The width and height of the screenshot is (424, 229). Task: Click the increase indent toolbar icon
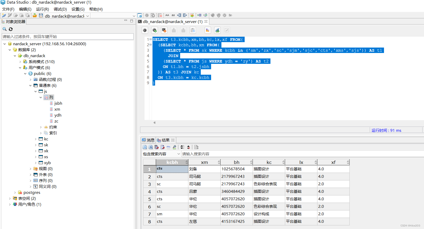click(x=185, y=15)
